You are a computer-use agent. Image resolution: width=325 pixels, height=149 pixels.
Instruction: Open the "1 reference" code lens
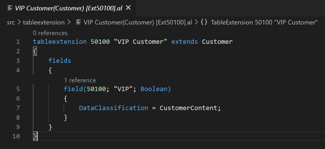pos(80,80)
